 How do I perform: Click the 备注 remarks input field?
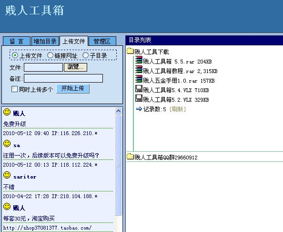tap(63, 78)
